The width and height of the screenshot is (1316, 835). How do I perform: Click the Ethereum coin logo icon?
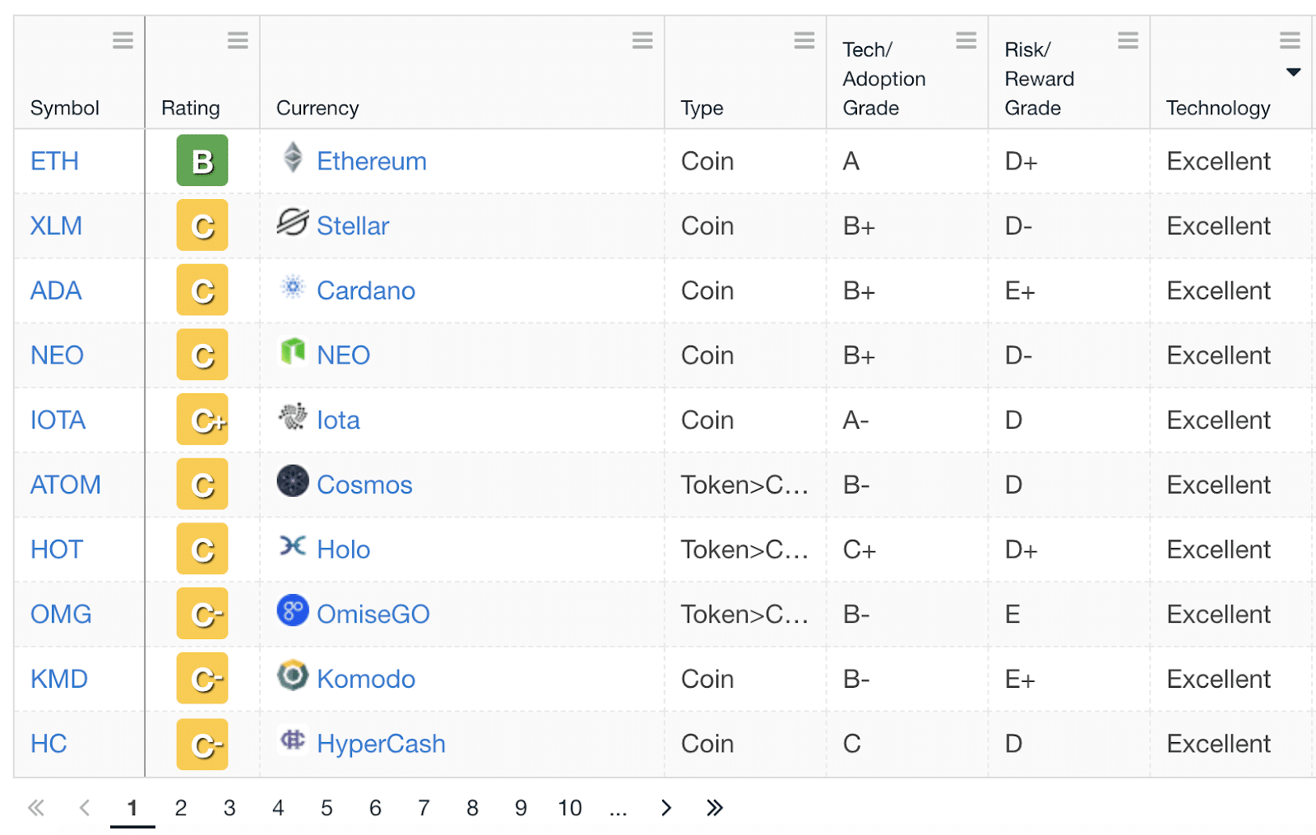(293, 157)
